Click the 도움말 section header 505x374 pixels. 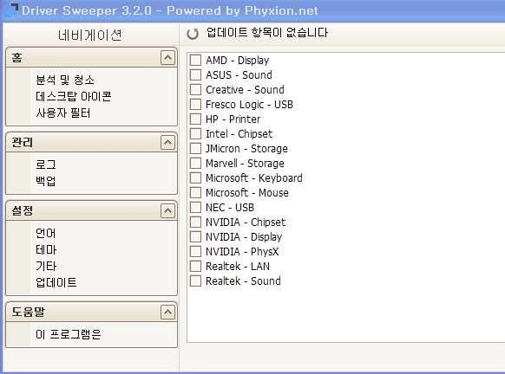(91, 313)
